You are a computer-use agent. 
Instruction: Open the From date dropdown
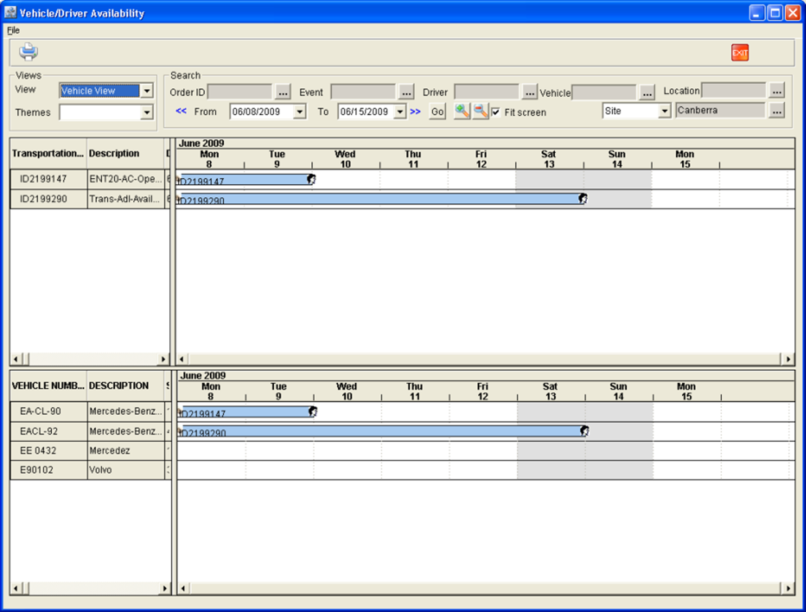[300, 111]
